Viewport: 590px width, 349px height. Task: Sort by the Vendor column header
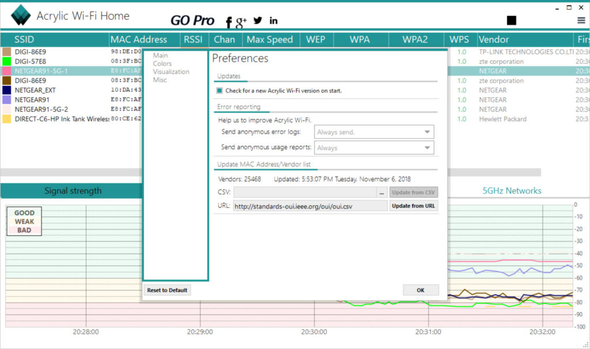point(525,40)
